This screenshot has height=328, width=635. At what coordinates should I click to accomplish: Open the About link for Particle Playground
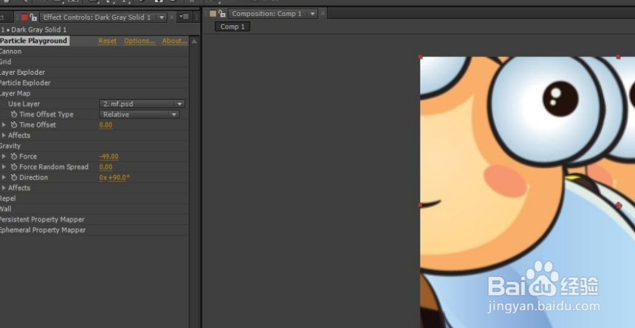pyautogui.click(x=175, y=41)
